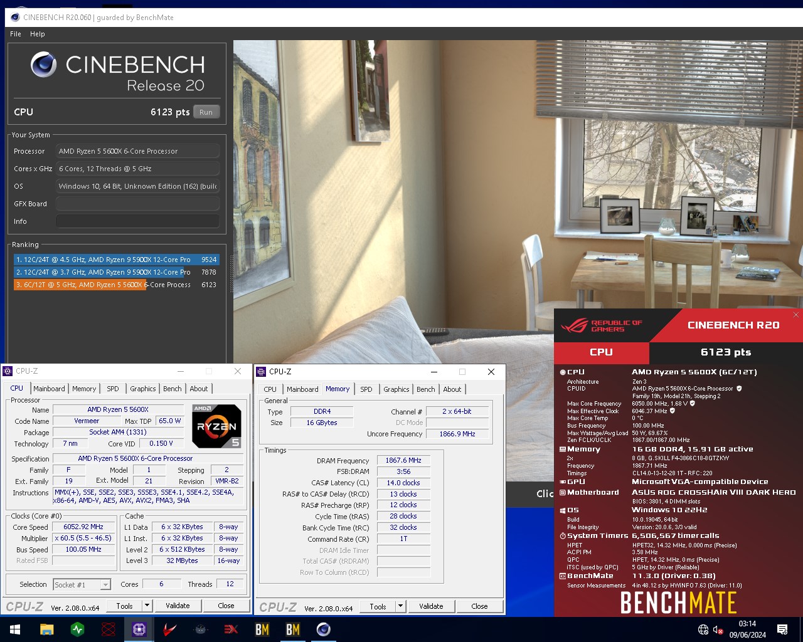803x642 pixels.
Task: Click the shield beside Max Core Frequency
Action: (x=693, y=404)
